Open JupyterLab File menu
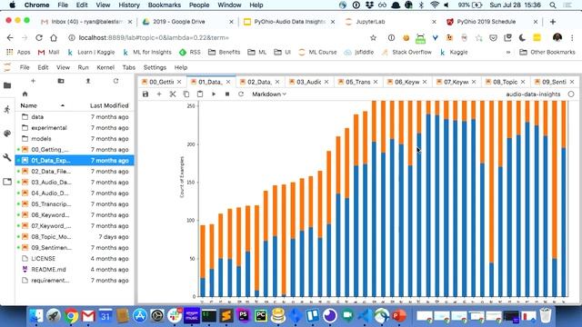This screenshot has height=327, width=582. coord(25,67)
